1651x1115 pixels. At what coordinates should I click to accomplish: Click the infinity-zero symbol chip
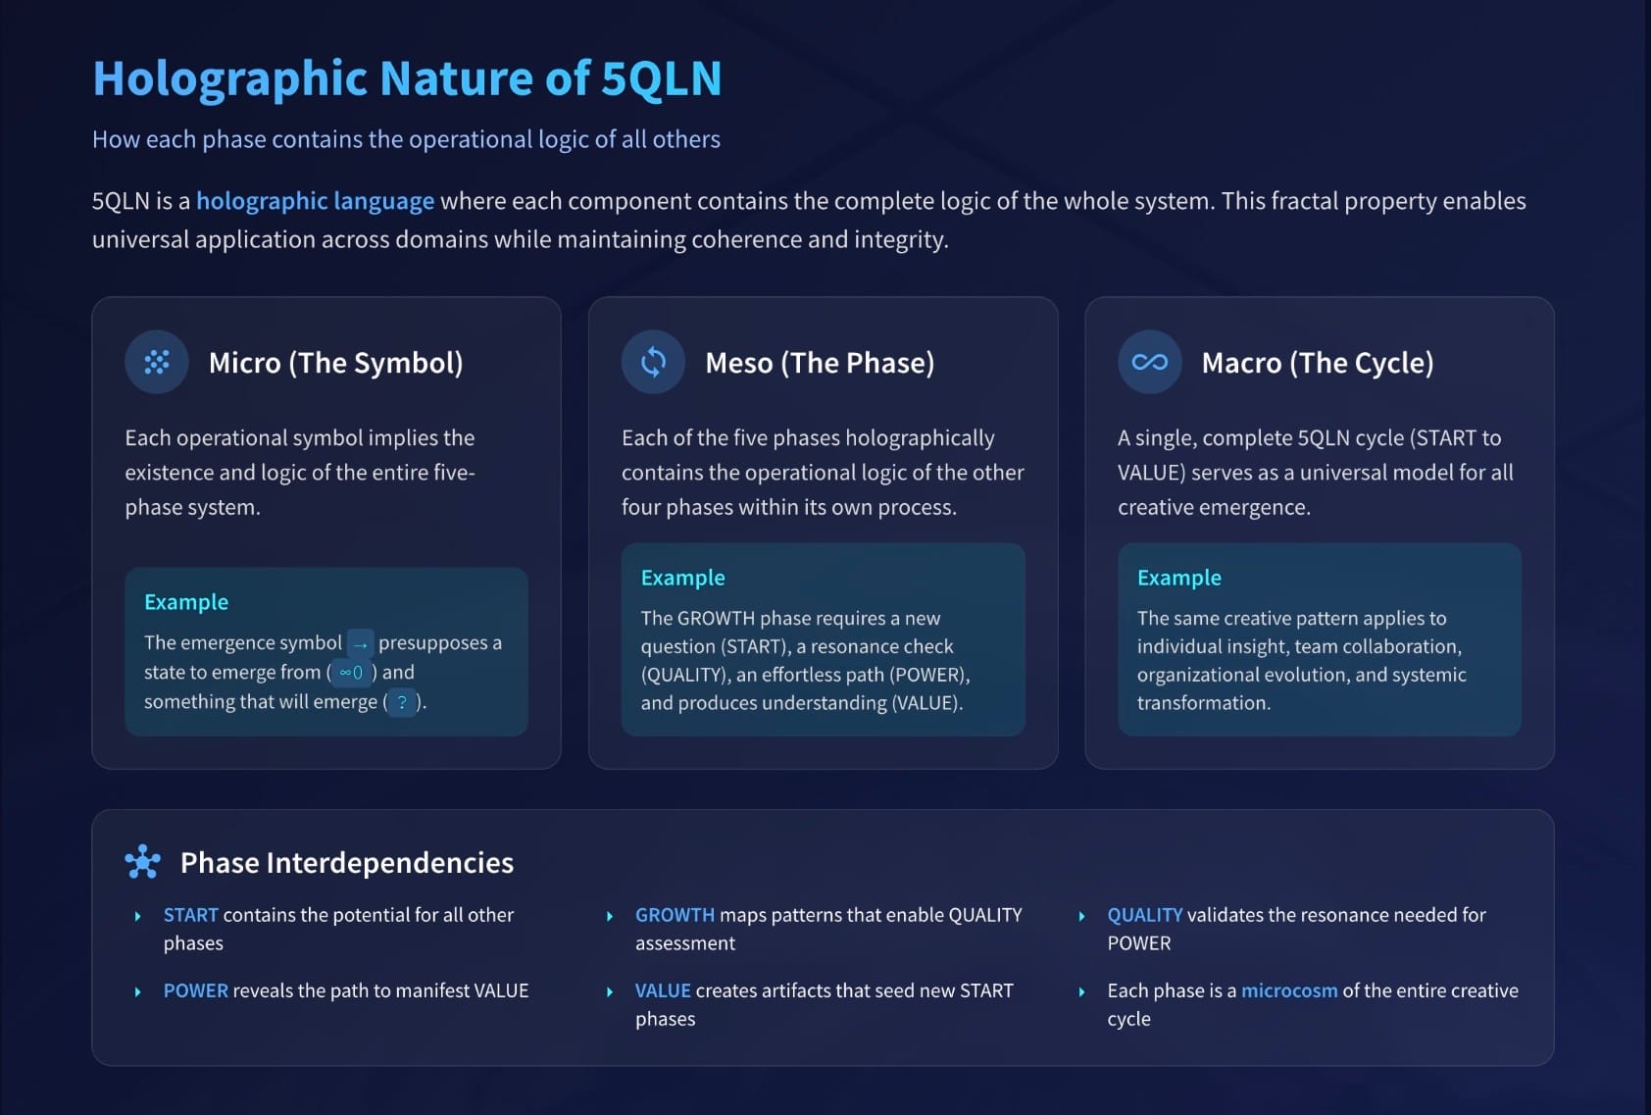tap(351, 673)
